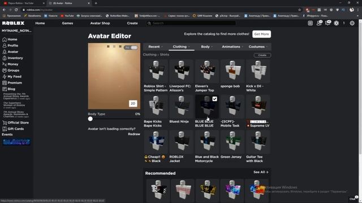Open the friend requests icon in the top bar

tap(319, 23)
